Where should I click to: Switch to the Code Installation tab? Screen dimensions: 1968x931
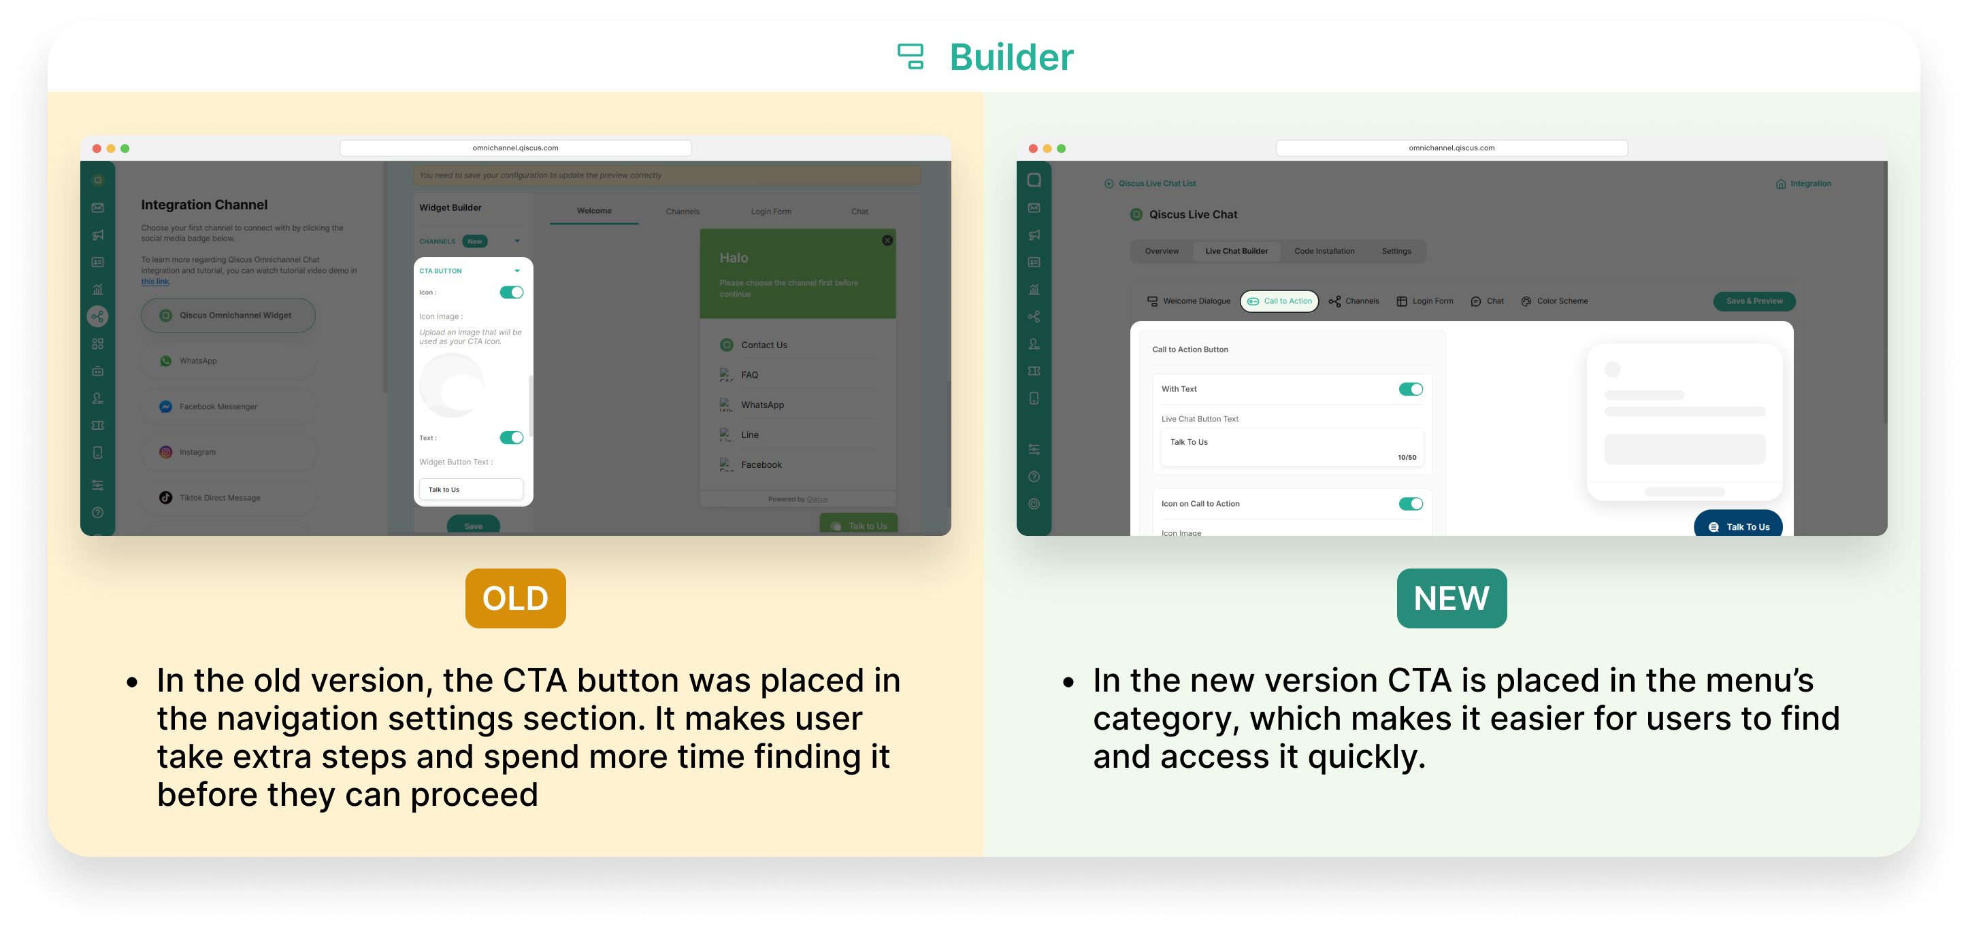[1324, 251]
